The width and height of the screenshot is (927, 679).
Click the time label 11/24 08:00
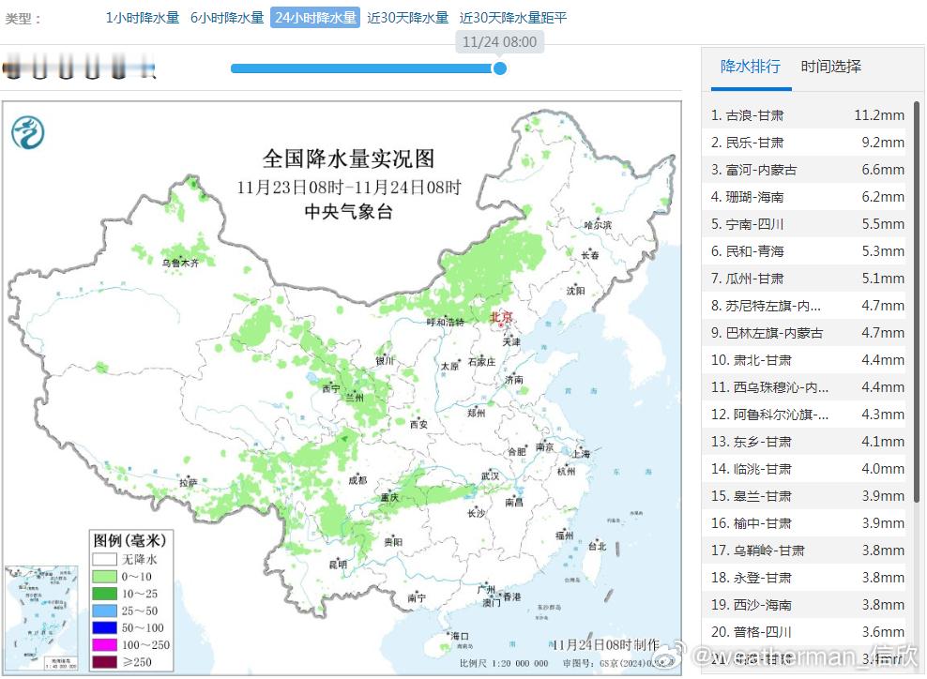click(499, 42)
